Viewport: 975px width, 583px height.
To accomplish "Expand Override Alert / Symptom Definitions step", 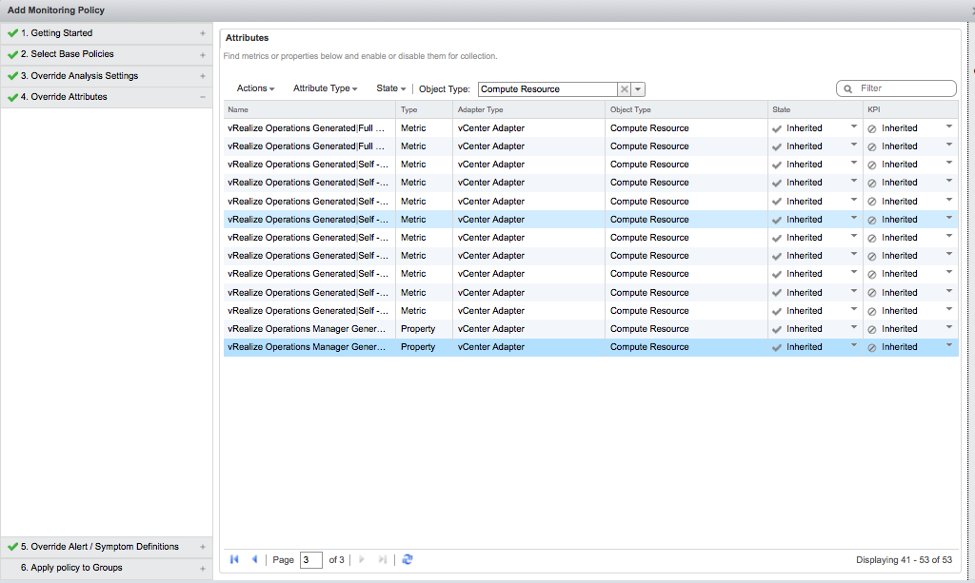I will [202, 547].
